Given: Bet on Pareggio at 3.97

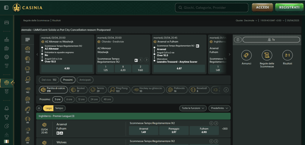Looking at the screenshot, I should click(174, 130).
